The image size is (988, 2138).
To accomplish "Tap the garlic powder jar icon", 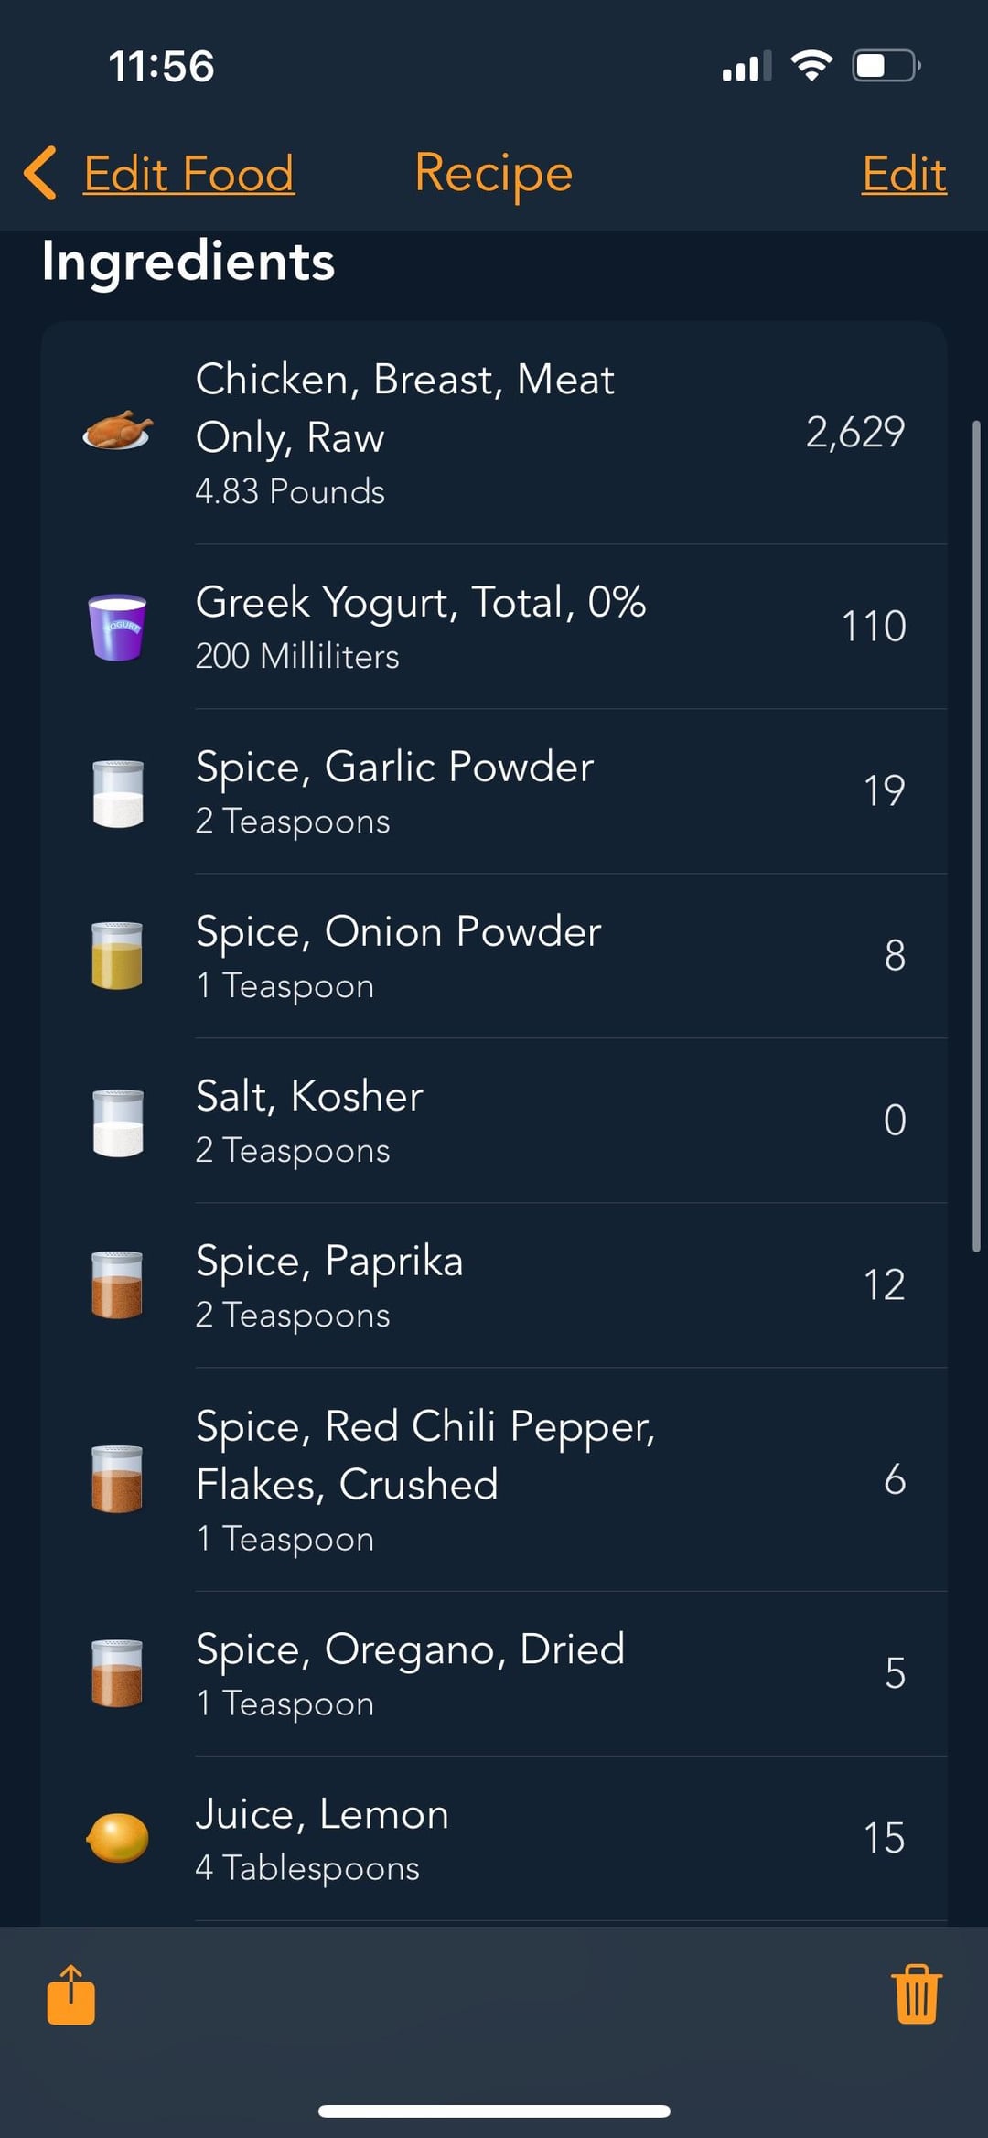I will click(x=118, y=792).
